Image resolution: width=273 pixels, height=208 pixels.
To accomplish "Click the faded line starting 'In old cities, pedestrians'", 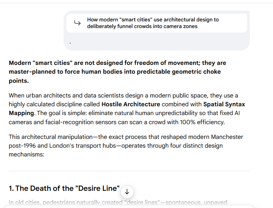I will tap(118, 202).
